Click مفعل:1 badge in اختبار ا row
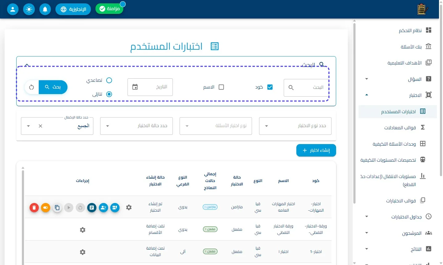Viewport: 443px width, 265px height. [x=210, y=251]
